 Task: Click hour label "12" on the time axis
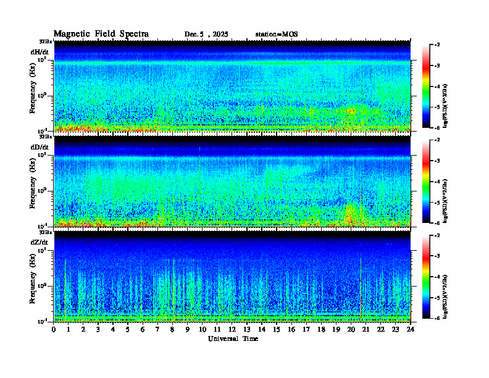click(x=232, y=329)
